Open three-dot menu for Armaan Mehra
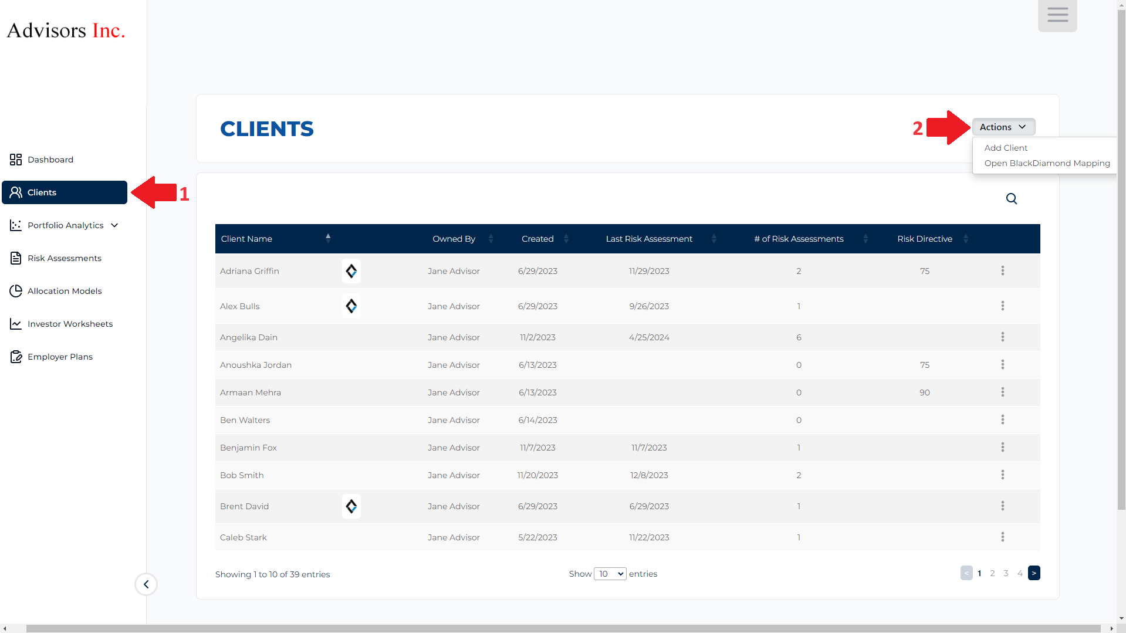Screen dimensions: 1126x633 [1002, 392]
